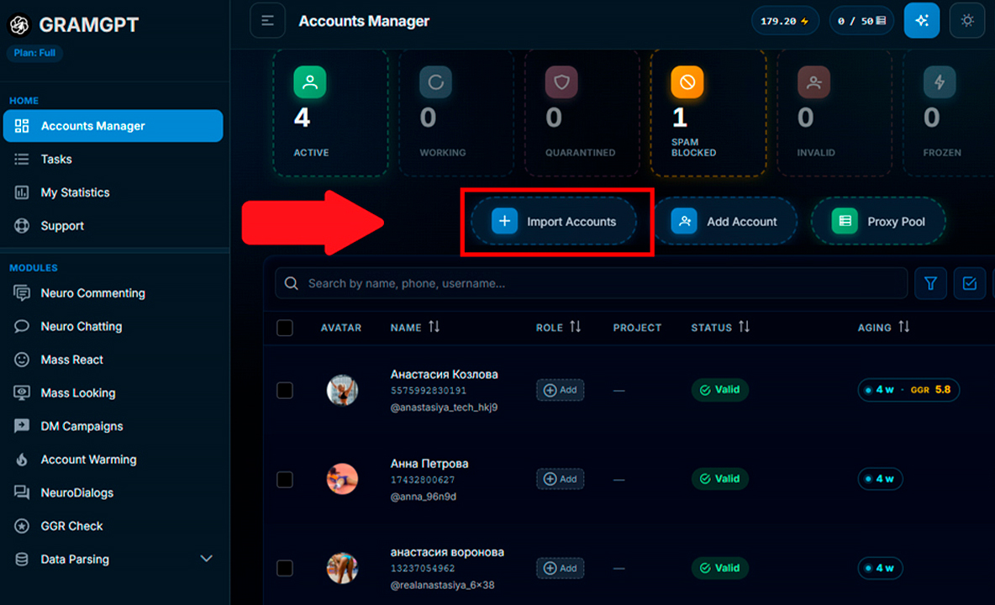The width and height of the screenshot is (995, 605).
Task: Open Accounts Manager in sidebar
Action: tap(113, 125)
